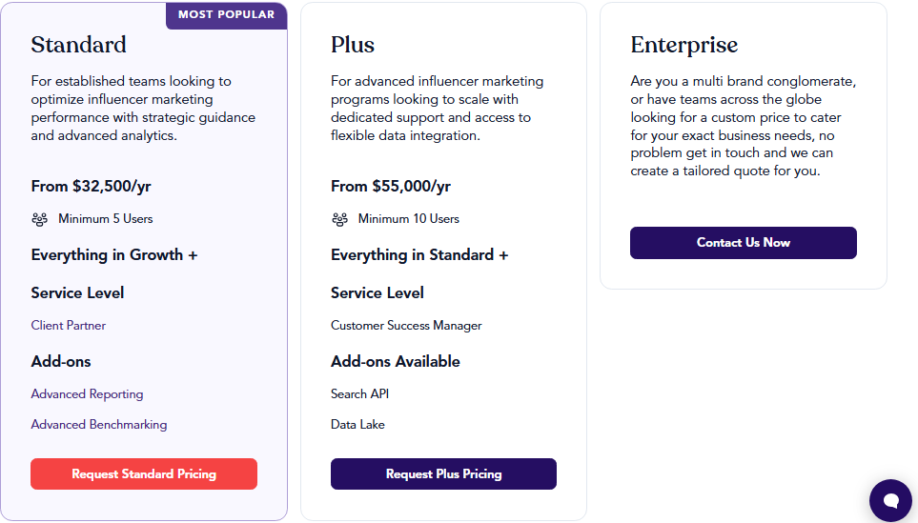Open the Client Partner link
The height and width of the screenshot is (523, 918).
(69, 325)
